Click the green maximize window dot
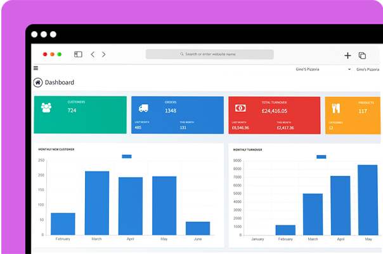The width and height of the screenshot is (383, 254). point(60,55)
